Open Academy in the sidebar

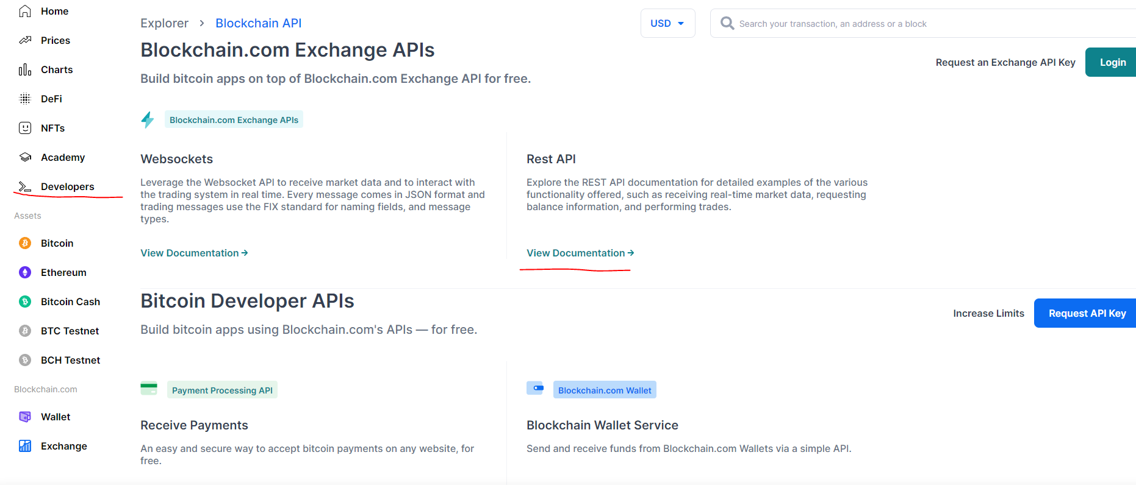(63, 157)
